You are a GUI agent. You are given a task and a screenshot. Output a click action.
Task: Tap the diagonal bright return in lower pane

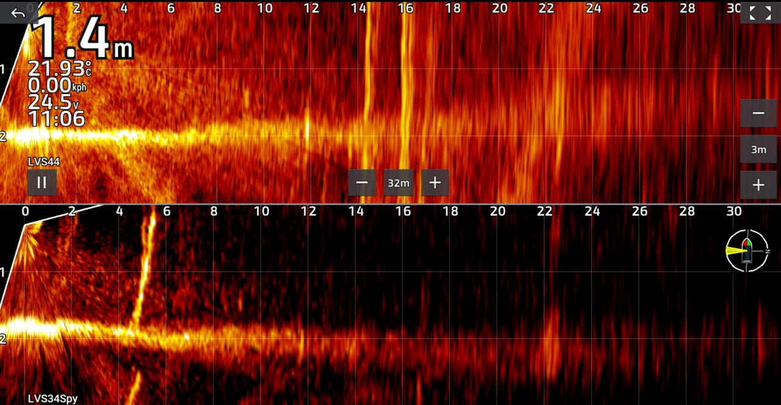[144, 268]
